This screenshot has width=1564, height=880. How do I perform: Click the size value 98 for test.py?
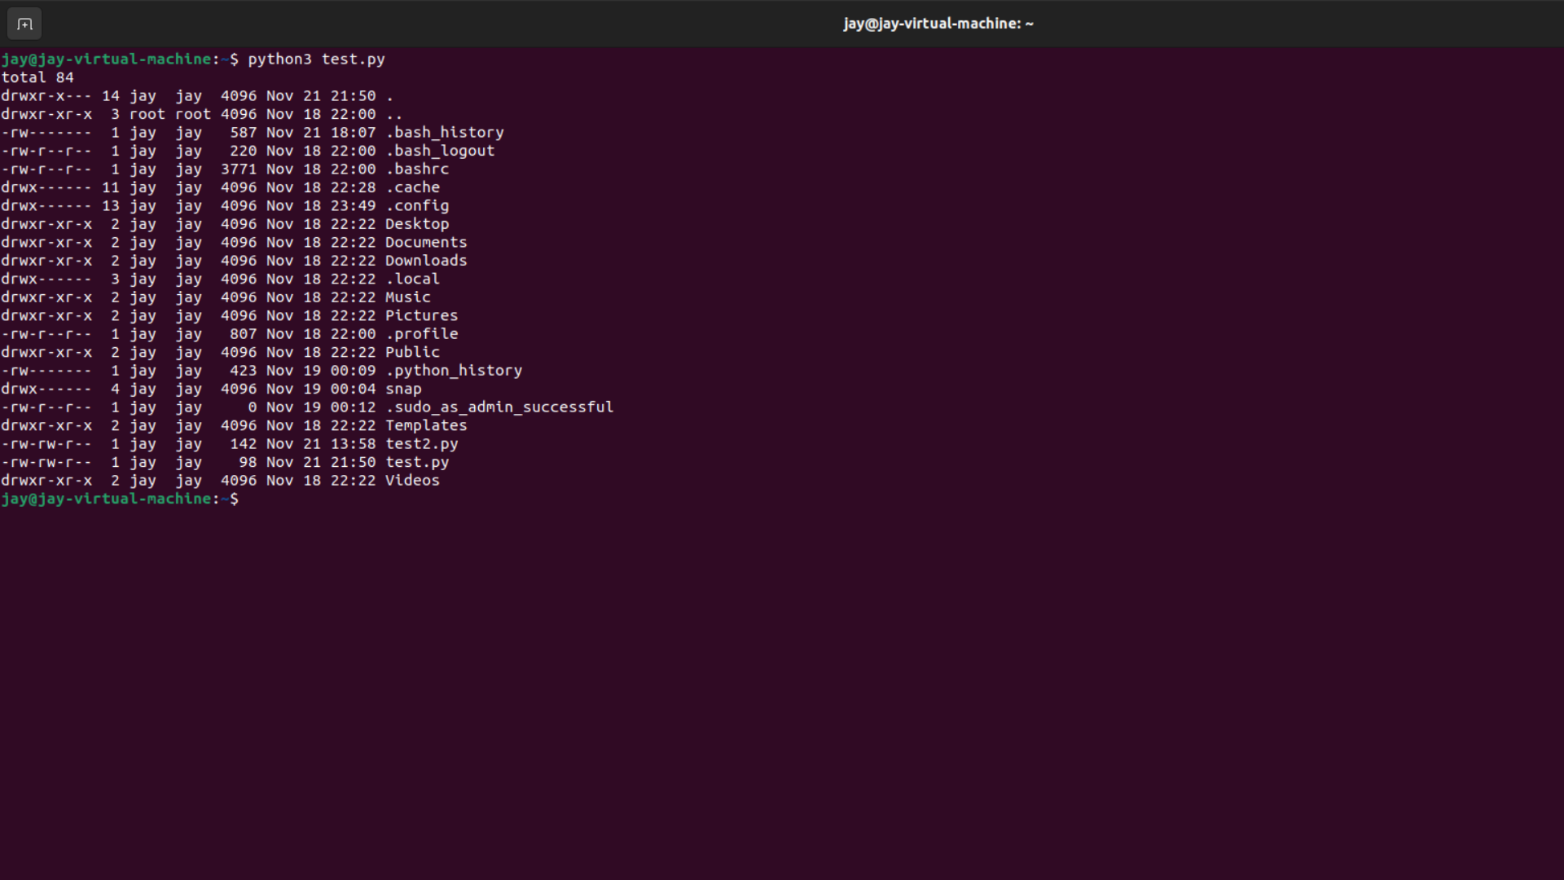[x=248, y=463]
